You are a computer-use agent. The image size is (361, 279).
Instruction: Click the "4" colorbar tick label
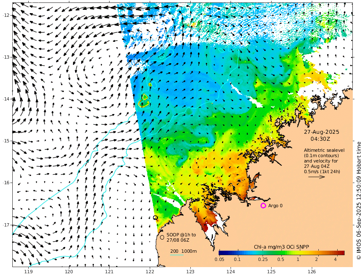click(335, 259)
